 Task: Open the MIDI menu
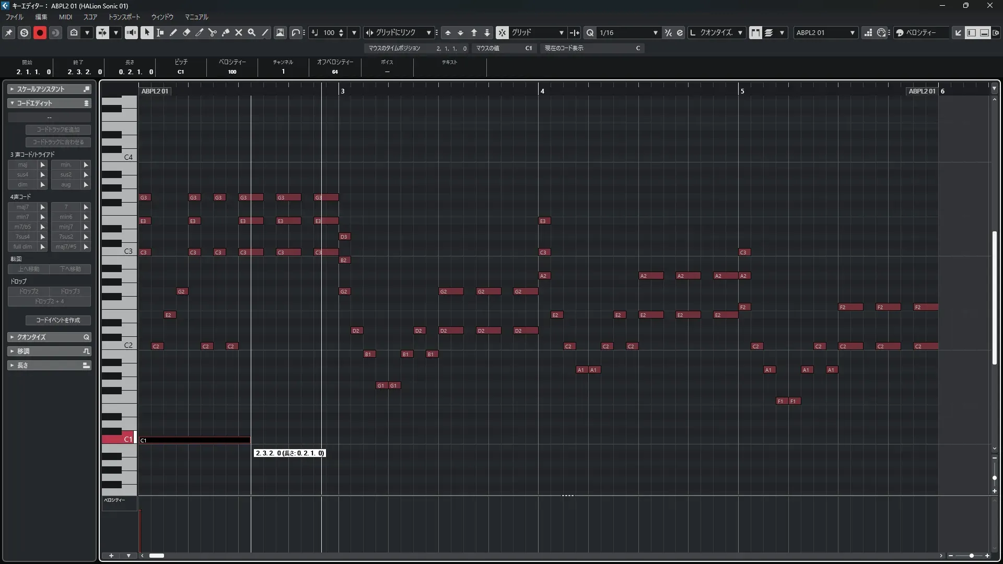tap(65, 17)
